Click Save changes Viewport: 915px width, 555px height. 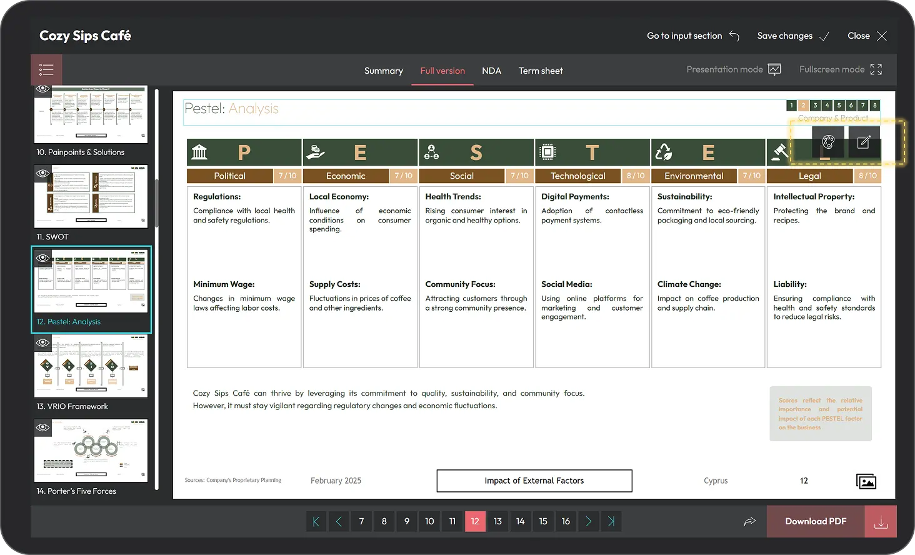792,36
